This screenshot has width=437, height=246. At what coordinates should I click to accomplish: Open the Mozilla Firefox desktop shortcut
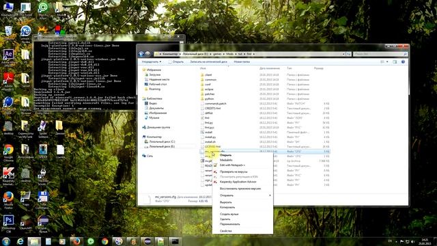pyautogui.click(x=8, y=200)
